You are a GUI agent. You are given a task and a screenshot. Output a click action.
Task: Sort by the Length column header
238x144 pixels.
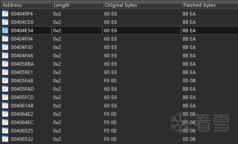click(77, 5)
